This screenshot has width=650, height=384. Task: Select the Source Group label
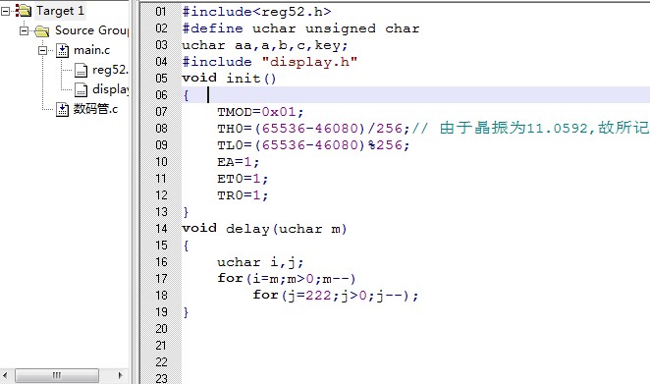(x=91, y=30)
